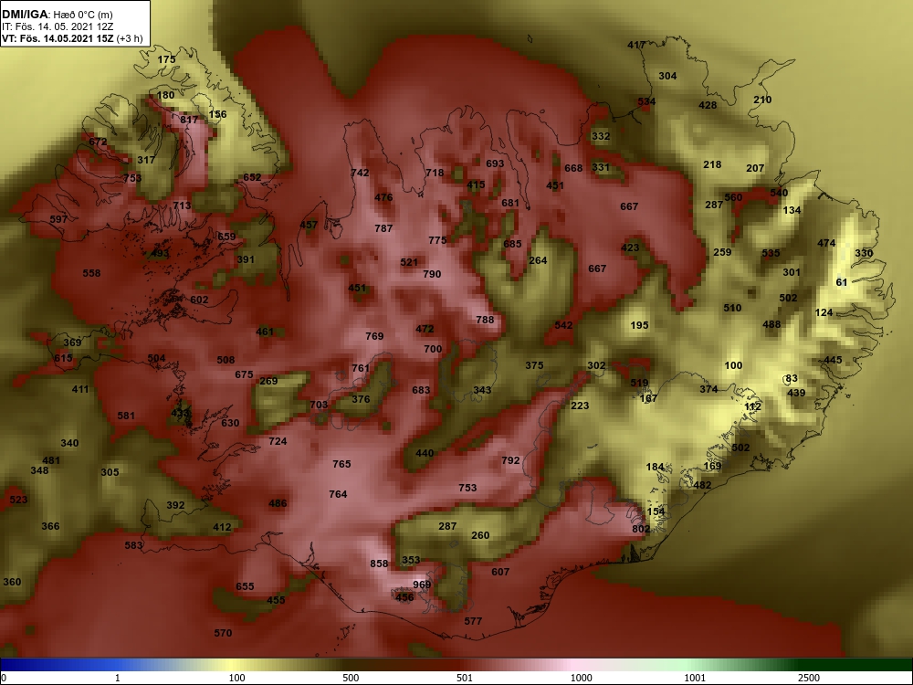The height and width of the screenshot is (685, 913).
Task: Click the number 330 on the map
Action: 864,253
